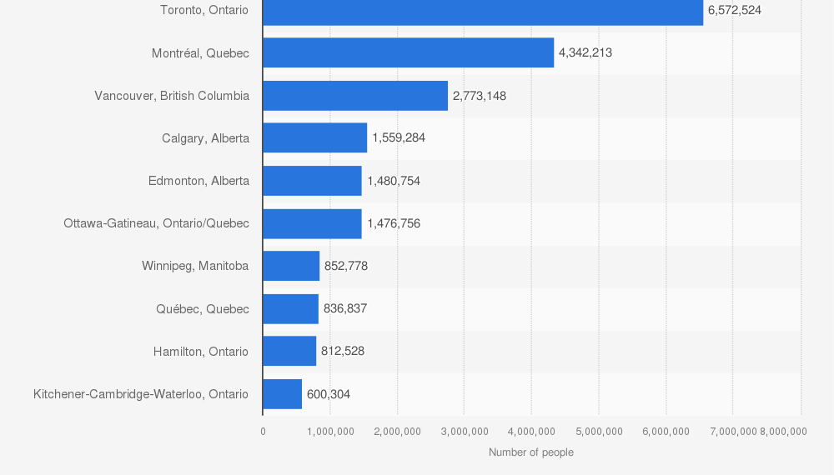Click the 'Number of people' axis title
This screenshot has width=834, height=475.
531,452
